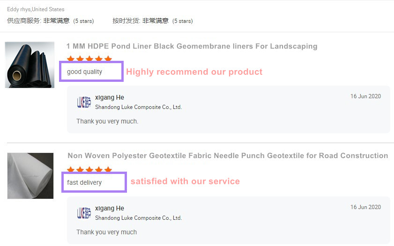The width and height of the screenshot is (394, 246).
Task: Open the black pond liner product thumbnail
Action: click(x=30, y=65)
